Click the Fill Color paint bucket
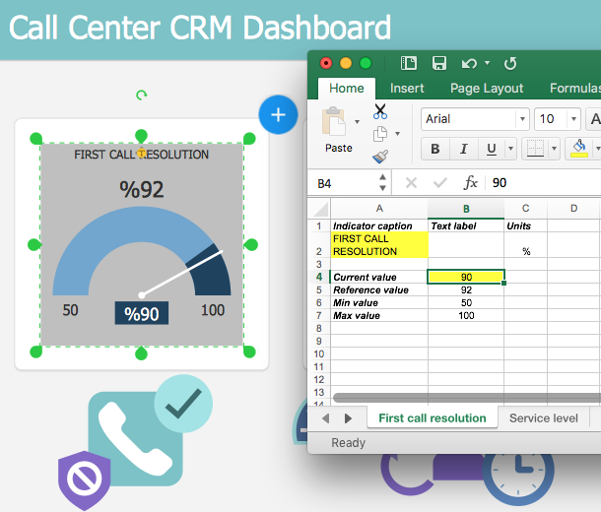 pos(579,149)
